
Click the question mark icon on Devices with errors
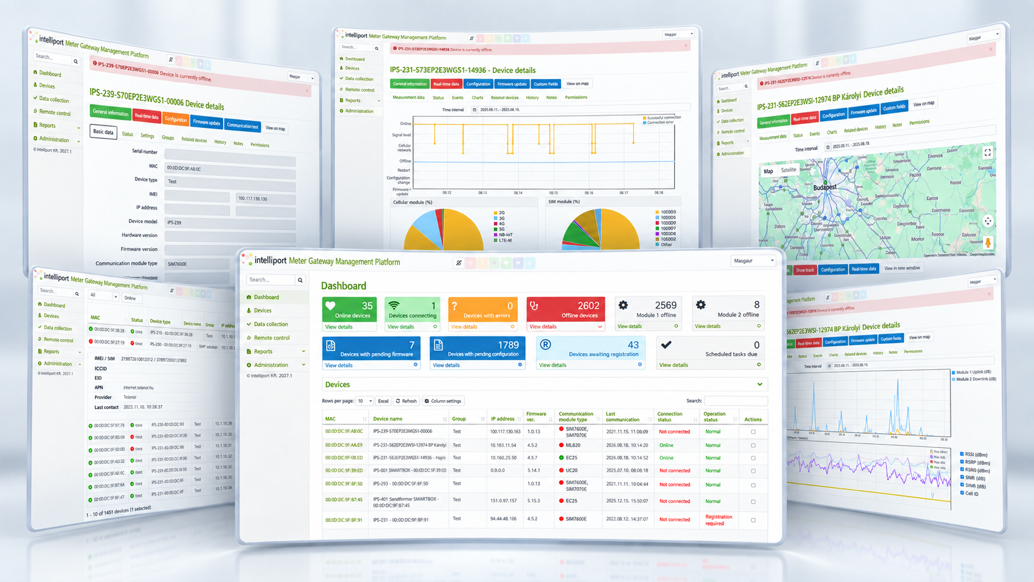click(455, 306)
